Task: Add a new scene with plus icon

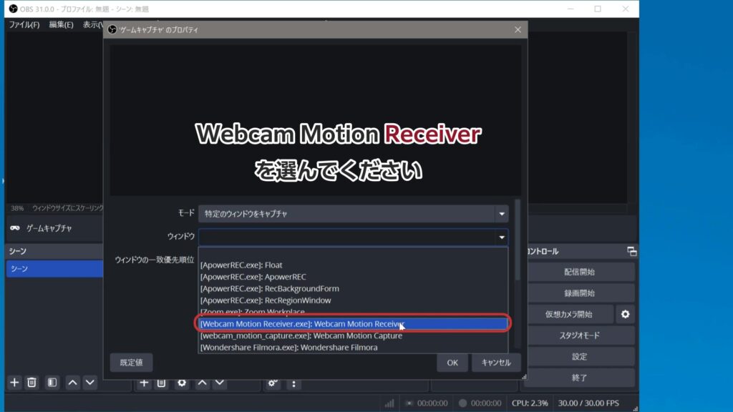Action: point(14,383)
